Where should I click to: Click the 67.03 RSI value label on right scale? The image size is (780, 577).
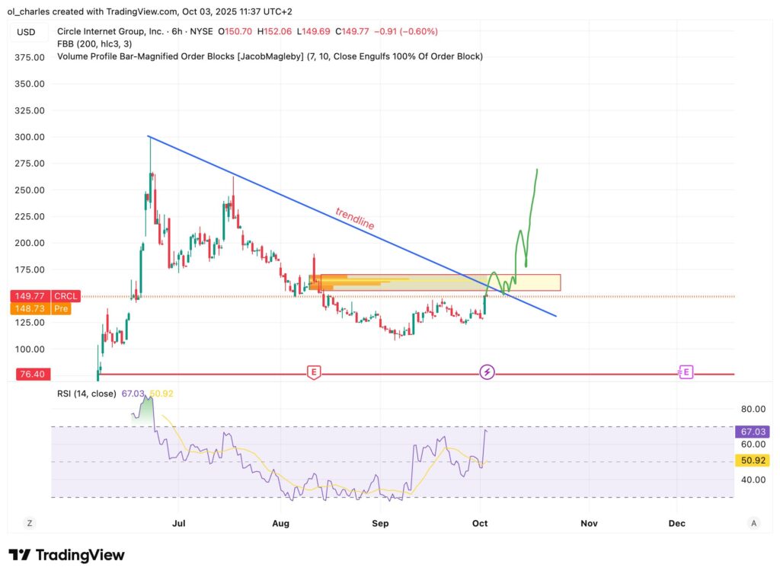pyautogui.click(x=751, y=432)
